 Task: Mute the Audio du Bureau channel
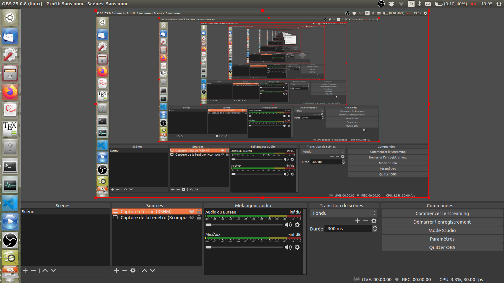click(288, 225)
